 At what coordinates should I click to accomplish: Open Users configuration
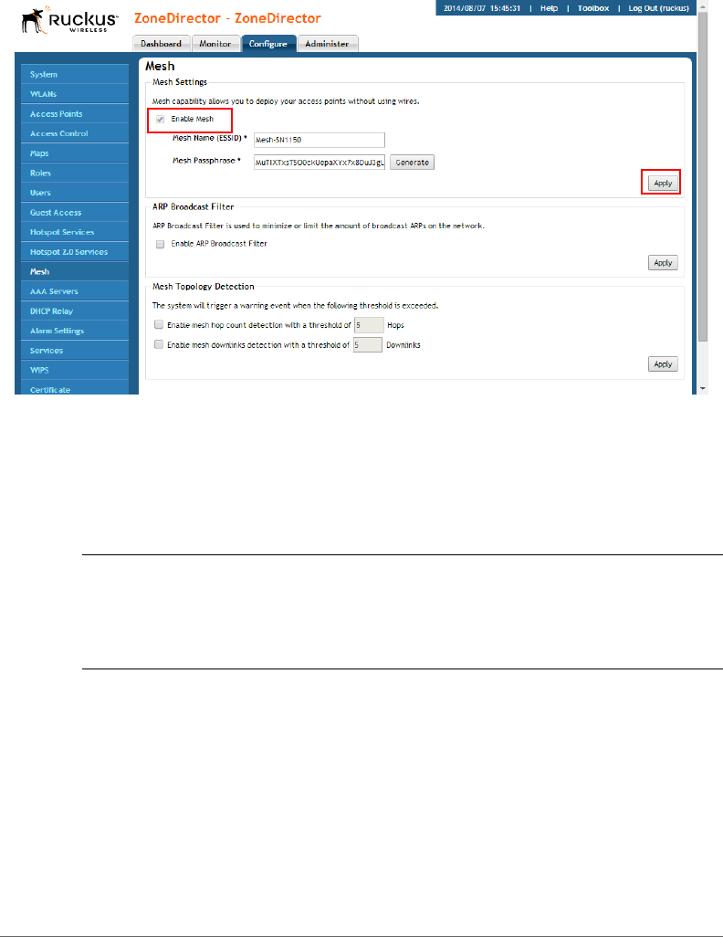(x=75, y=193)
